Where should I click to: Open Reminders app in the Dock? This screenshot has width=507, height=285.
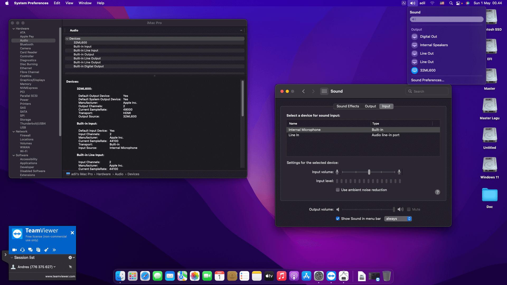[244, 276]
